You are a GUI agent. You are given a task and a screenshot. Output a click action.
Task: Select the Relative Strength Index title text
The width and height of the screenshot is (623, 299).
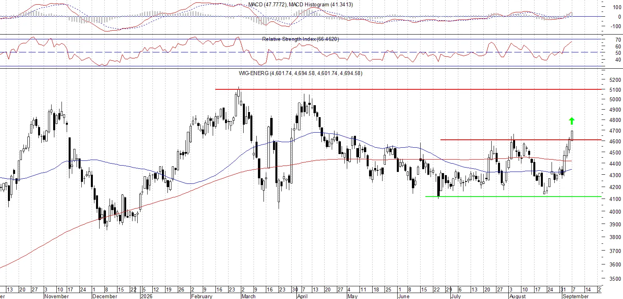point(300,39)
